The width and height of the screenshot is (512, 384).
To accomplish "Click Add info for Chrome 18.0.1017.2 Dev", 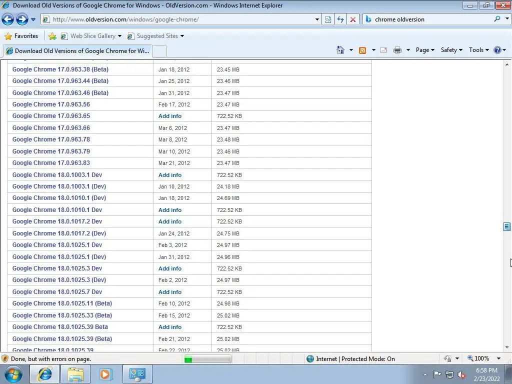I will pyautogui.click(x=170, y=221).
